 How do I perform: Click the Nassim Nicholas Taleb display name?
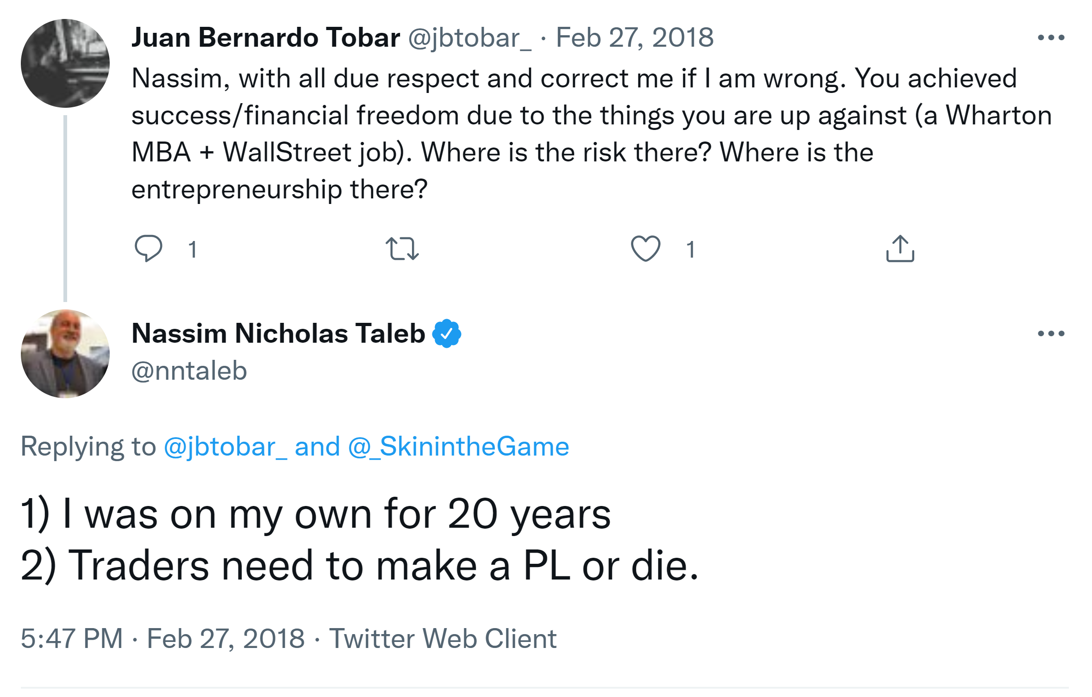tap(278, 333)
